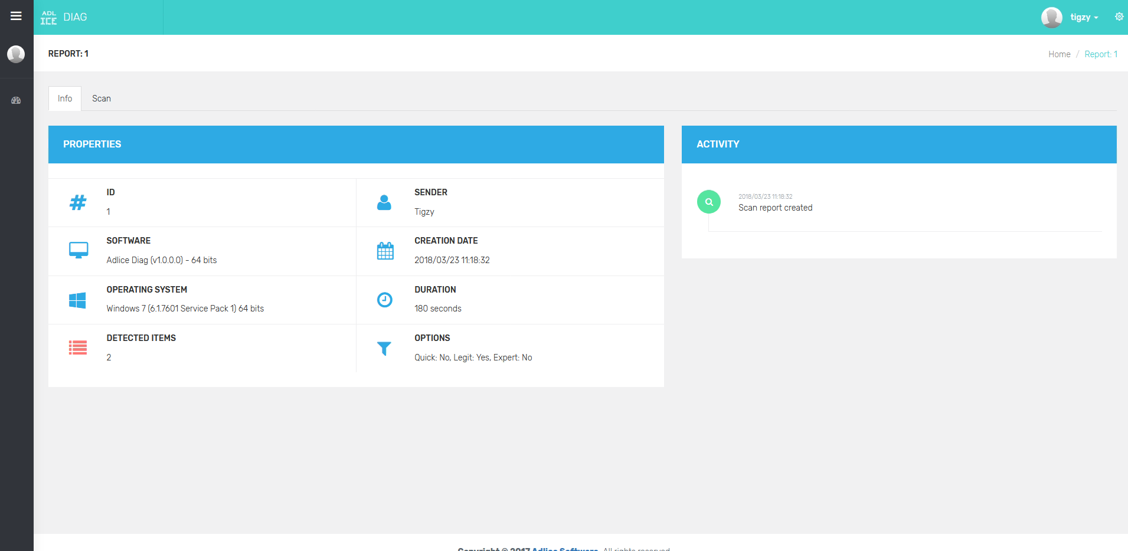Click the creation date value under CREATION DATE
Image resolution: width=1128 pixels, height=551 pixels.
click(452, 260)
